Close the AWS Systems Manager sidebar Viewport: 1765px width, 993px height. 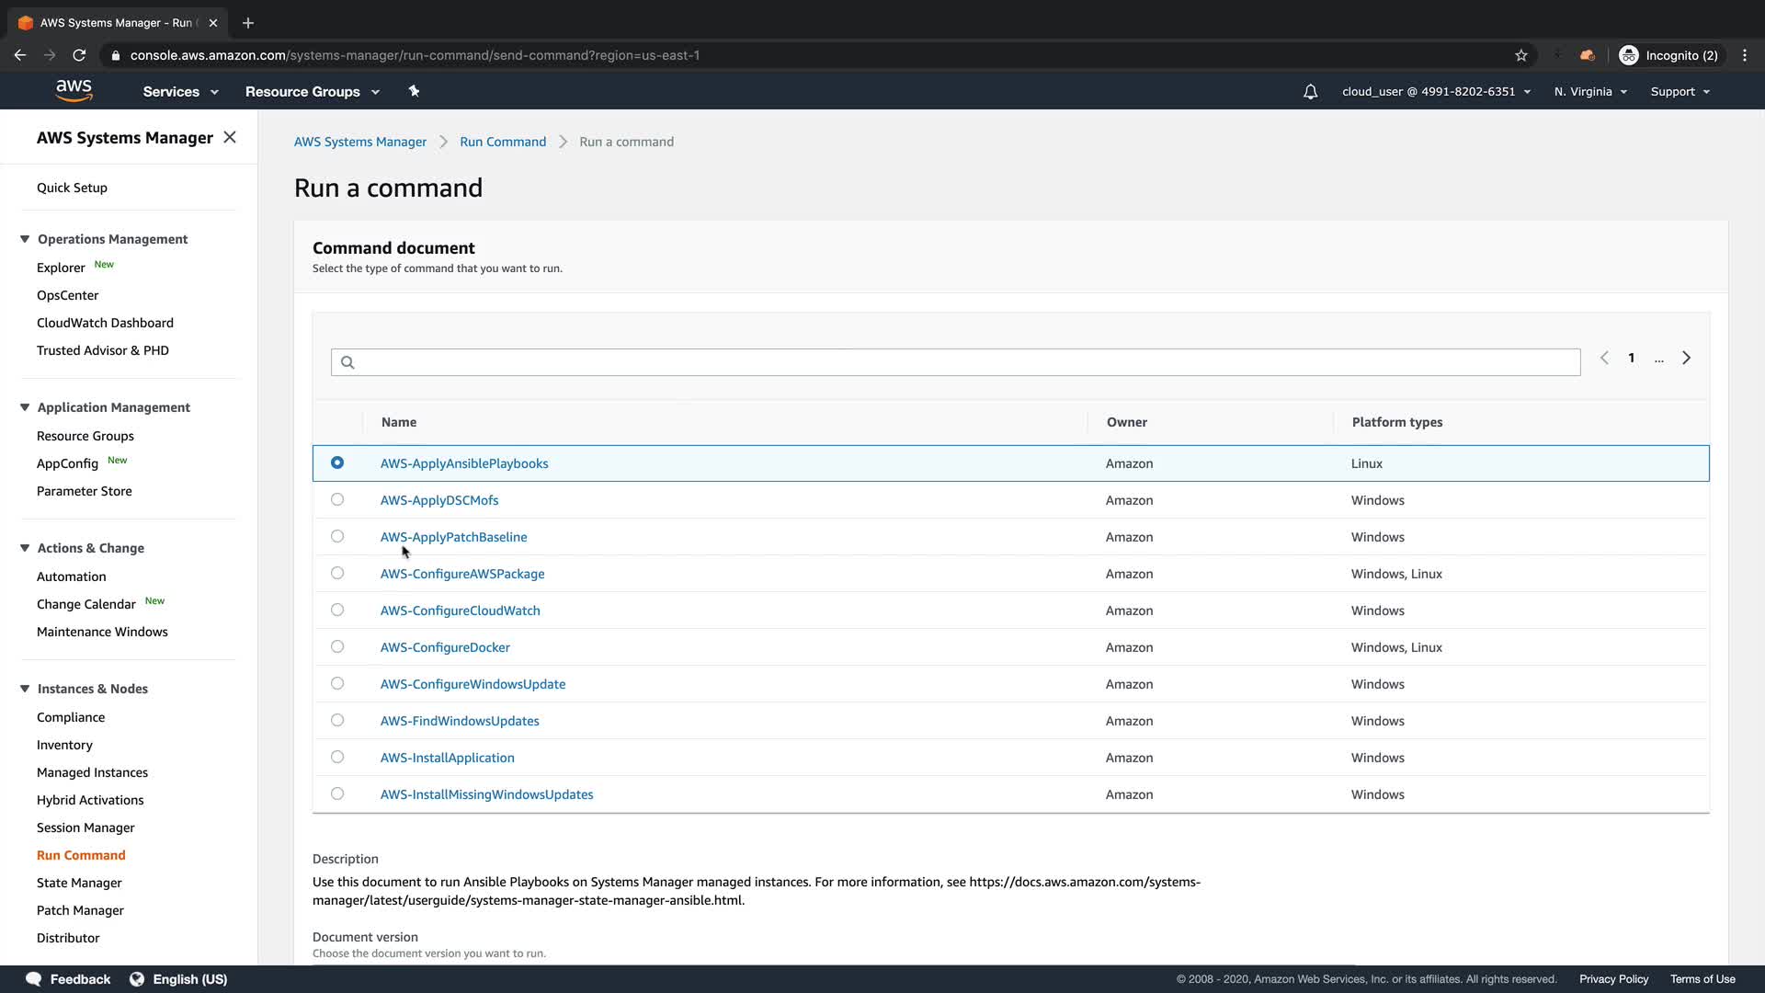230,137
